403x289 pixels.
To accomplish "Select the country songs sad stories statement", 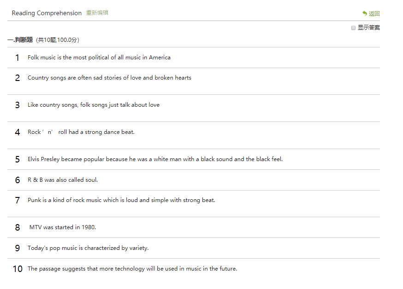I will click(x=109, y=78).
